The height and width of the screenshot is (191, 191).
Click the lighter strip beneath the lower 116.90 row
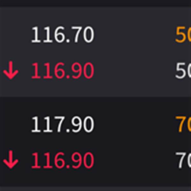point(95,188)
